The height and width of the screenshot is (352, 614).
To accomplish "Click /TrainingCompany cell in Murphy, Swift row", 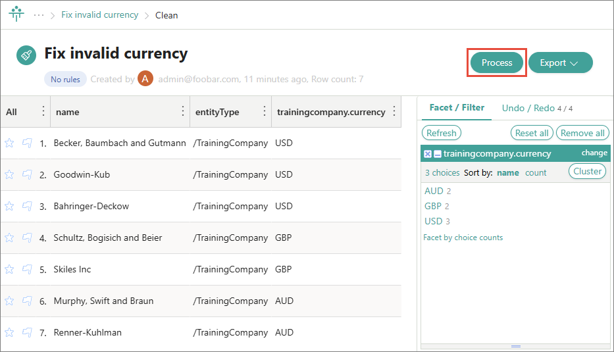I will 230,301.
